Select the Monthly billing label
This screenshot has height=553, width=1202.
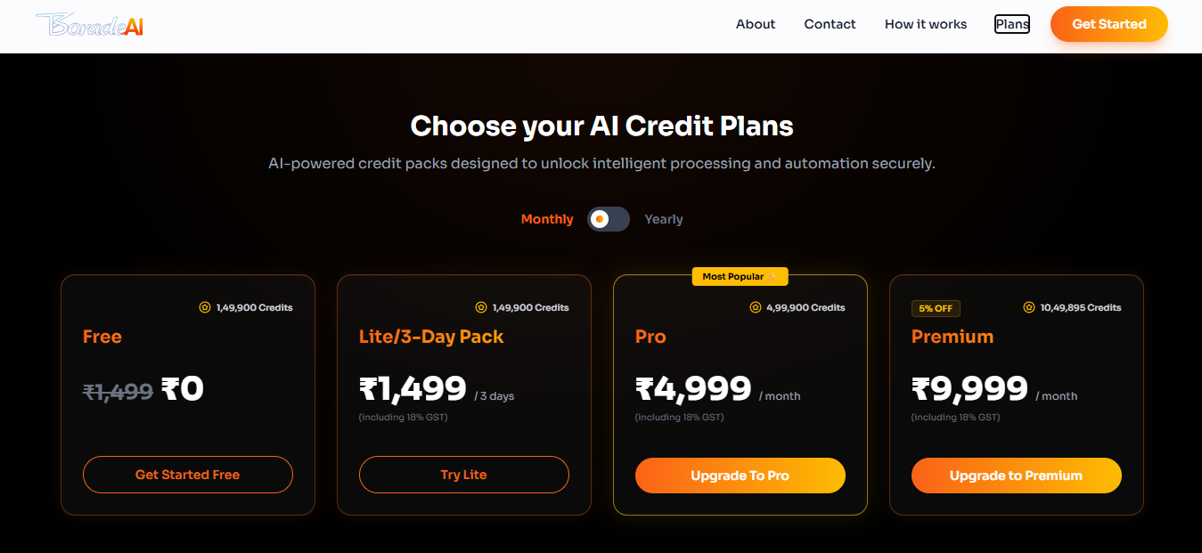pyautogui.click(x=546, y=218)
